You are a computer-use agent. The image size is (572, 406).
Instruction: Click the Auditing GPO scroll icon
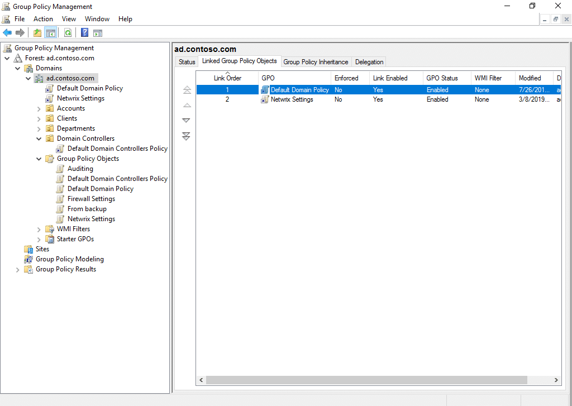point(60,169)
